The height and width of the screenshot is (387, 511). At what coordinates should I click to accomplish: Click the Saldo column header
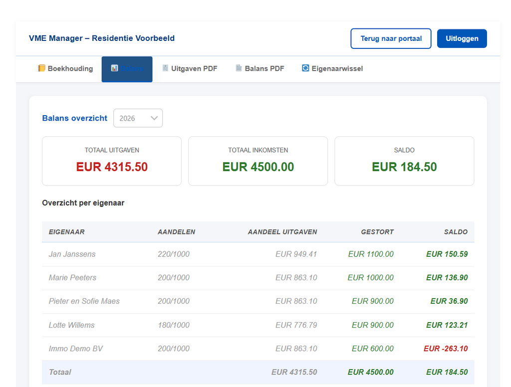(x=456, y=232)
